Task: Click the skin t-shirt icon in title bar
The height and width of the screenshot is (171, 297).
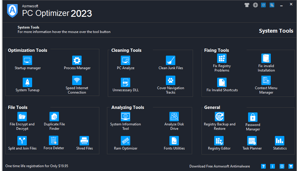Action: (247, 5)
